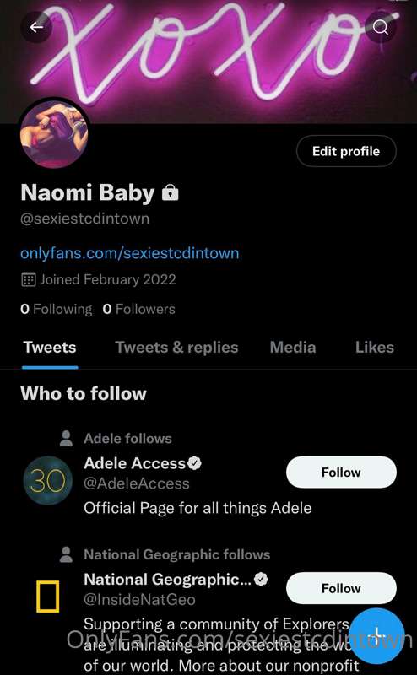This screenshot has width=417, height=675.
Task: Select the Tweets tab
Action: click(x=50, y=348)
